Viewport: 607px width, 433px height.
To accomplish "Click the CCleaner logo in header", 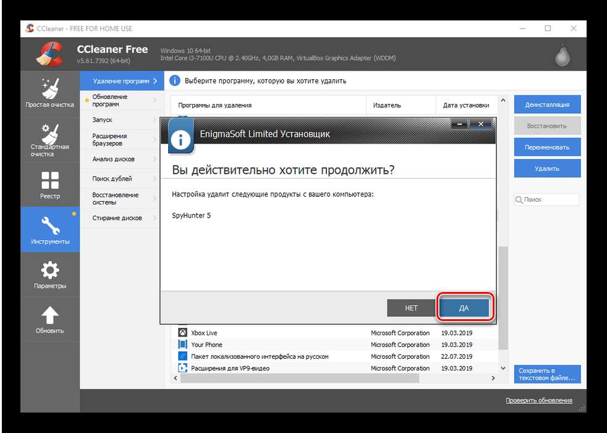I will point(49,54).
